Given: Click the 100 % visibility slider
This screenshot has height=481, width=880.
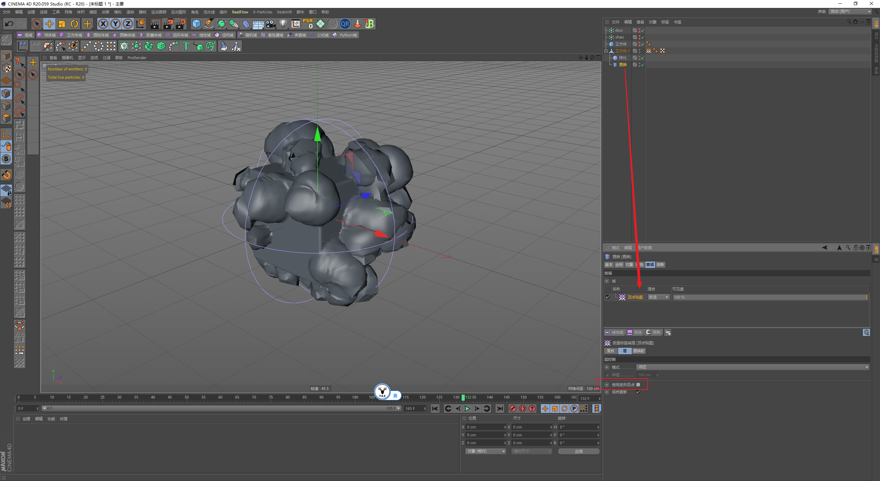Looking at the screenshot, I should [770, 297].
